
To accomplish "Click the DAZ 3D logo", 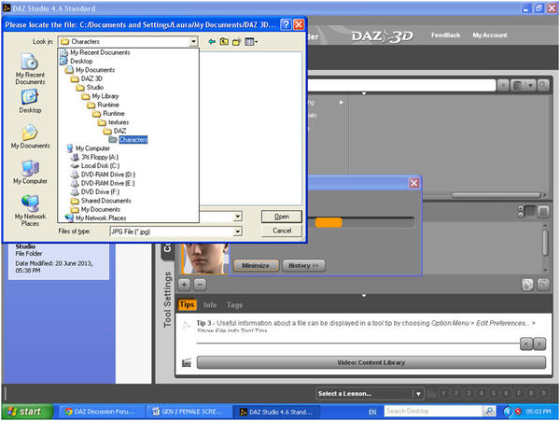I will coord(383,35).
